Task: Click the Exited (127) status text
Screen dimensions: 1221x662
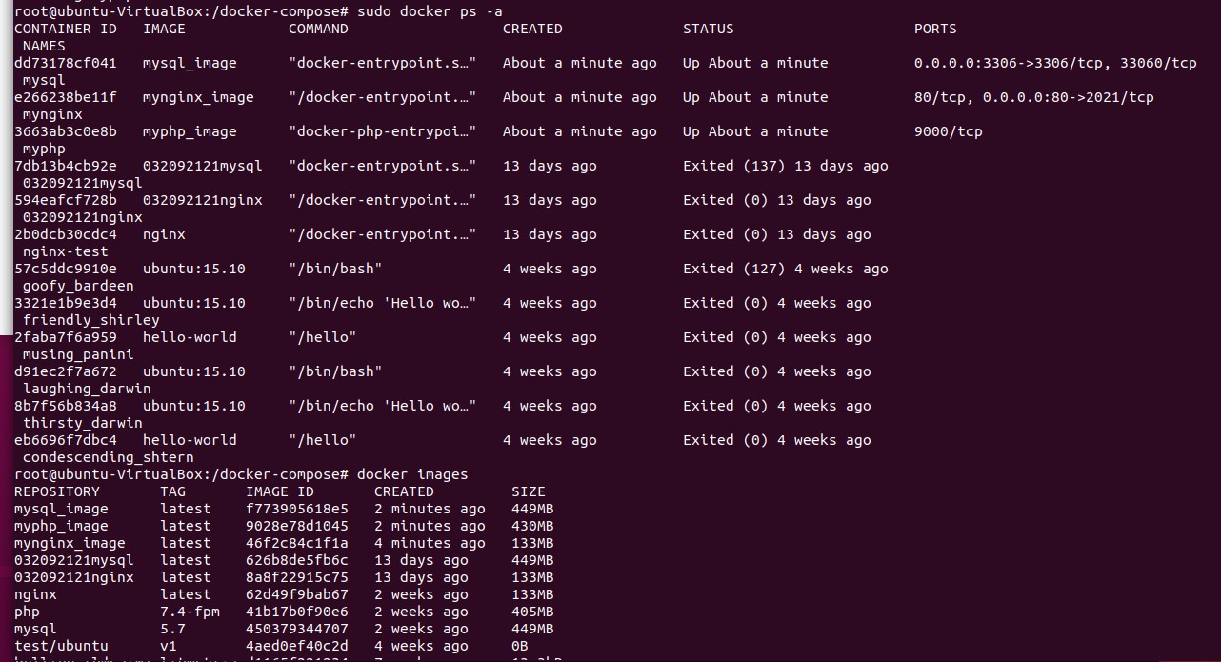Action: (x=733, y=269)
